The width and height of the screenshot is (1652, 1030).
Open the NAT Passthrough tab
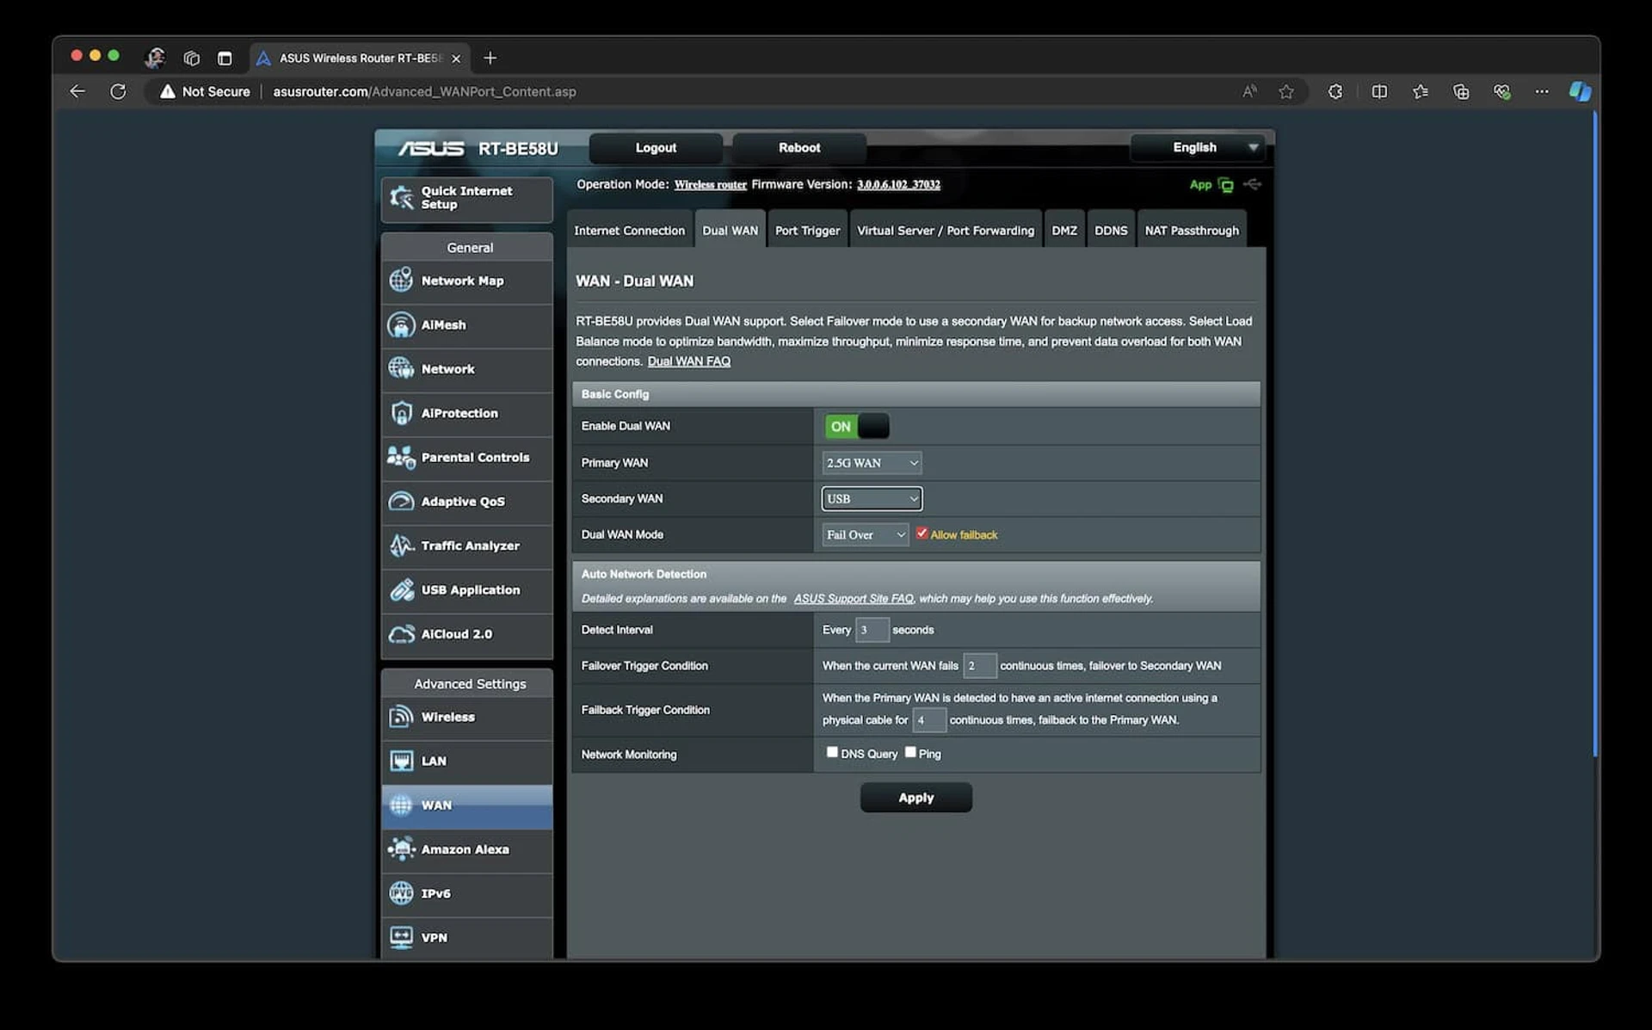pos(1192,230)
